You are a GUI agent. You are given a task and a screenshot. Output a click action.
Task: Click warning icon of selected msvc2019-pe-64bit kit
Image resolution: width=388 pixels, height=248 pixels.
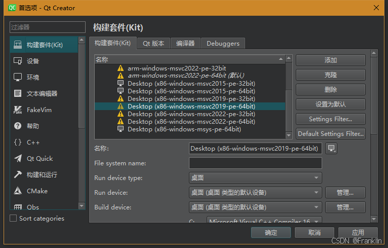point(121,107)
